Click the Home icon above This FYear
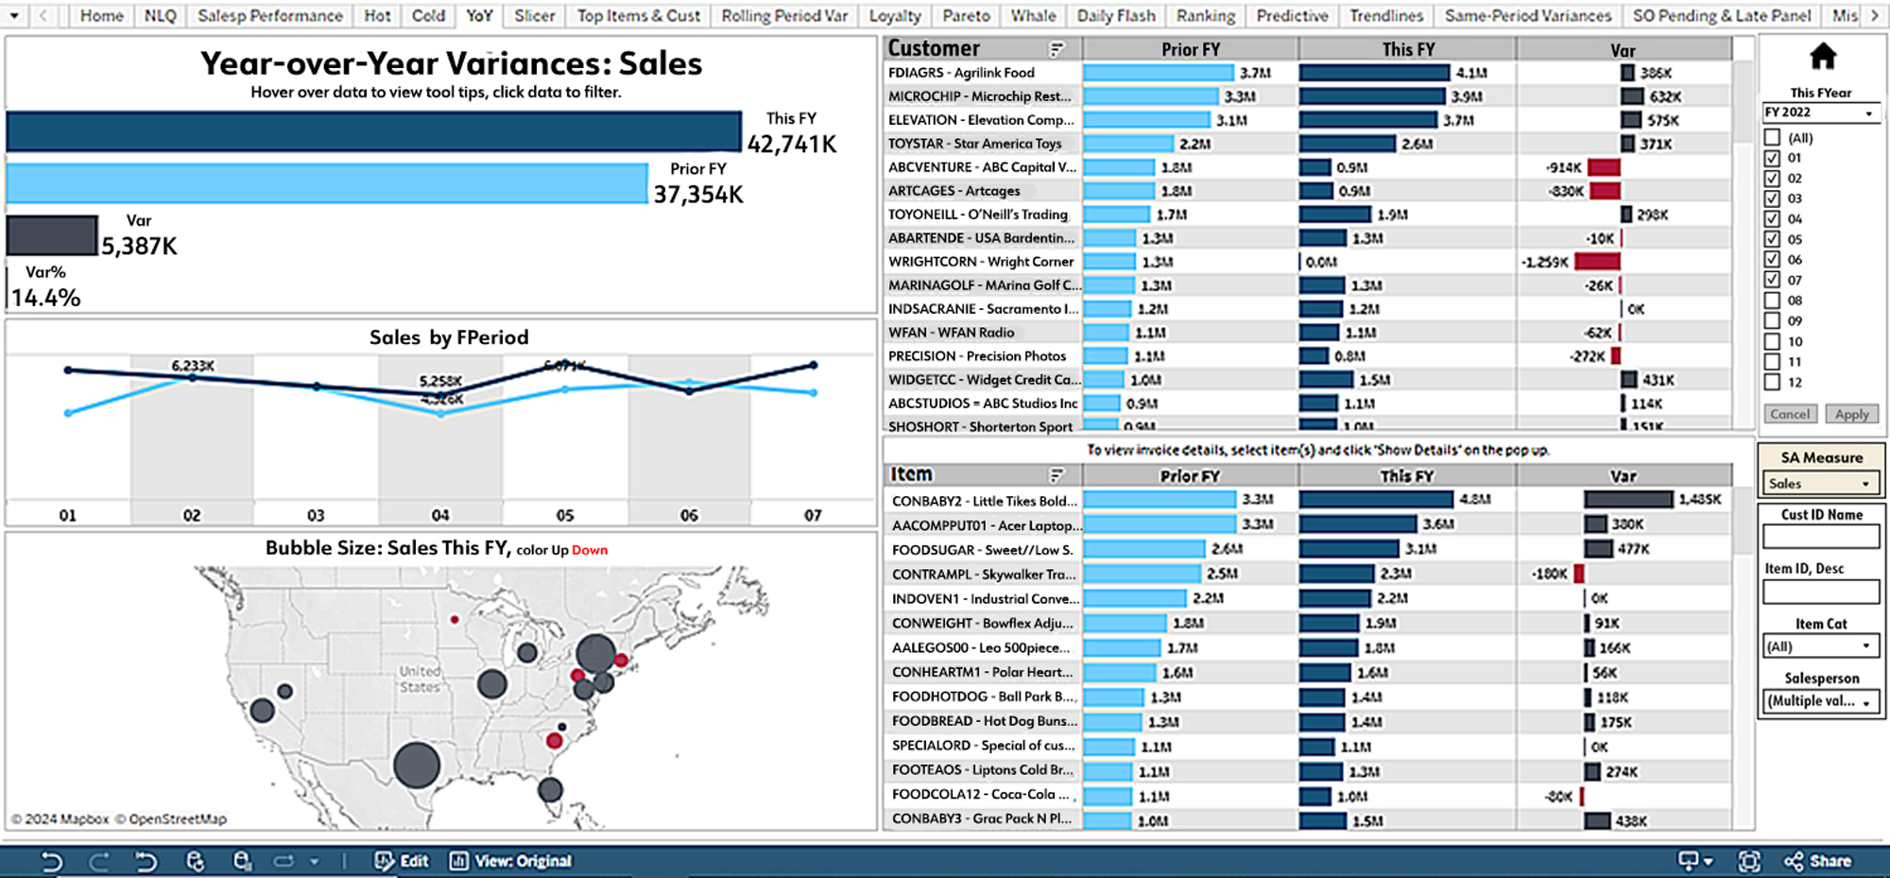Viewport: 1890px width, 878px height. click(1822, 57)
